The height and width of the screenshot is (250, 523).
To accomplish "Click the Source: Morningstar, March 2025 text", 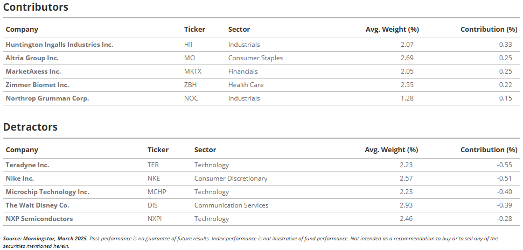I will [x=45, y=239].
